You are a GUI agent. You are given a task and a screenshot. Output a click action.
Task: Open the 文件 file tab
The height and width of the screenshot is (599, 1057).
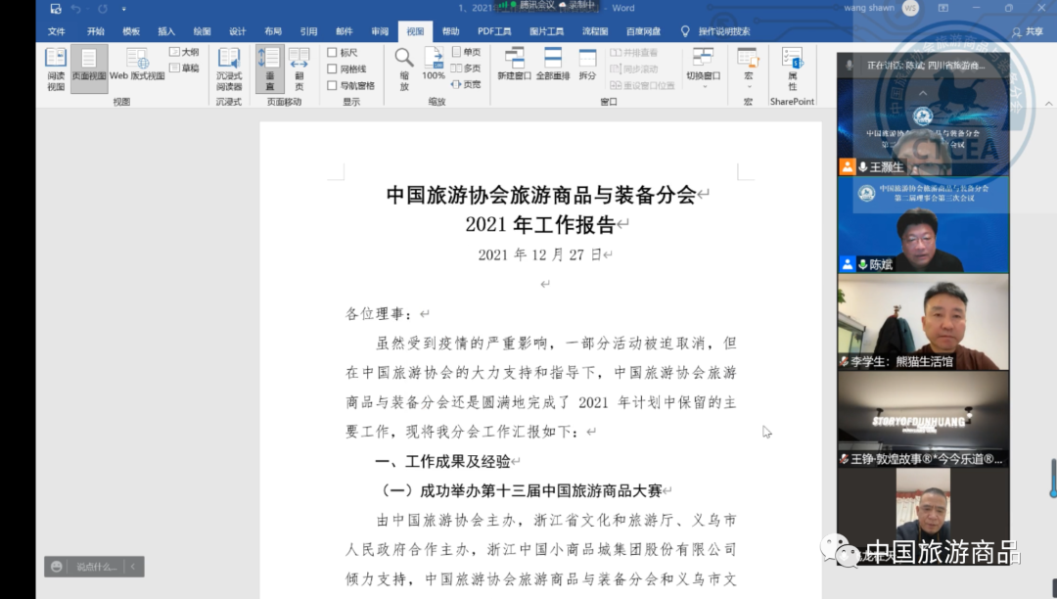click(57, 31)
